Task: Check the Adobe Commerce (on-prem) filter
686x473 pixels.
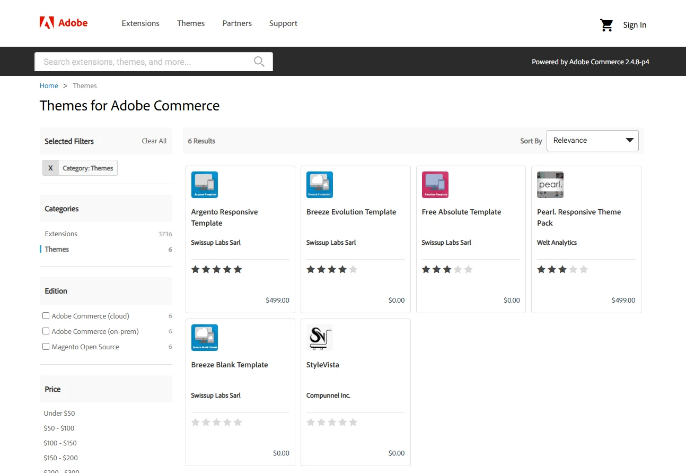Action: click(46, 331)
